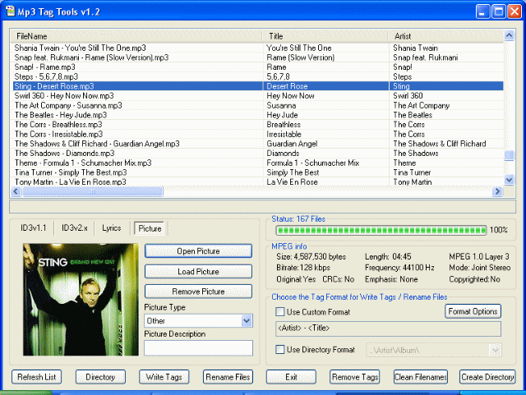
Task: Click the Refresh List button
Action: coord(36,377)
